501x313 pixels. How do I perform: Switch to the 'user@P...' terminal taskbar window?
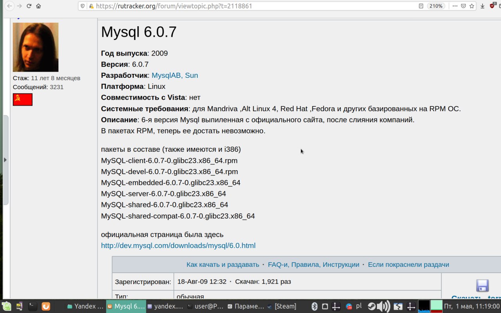[205, 306]
